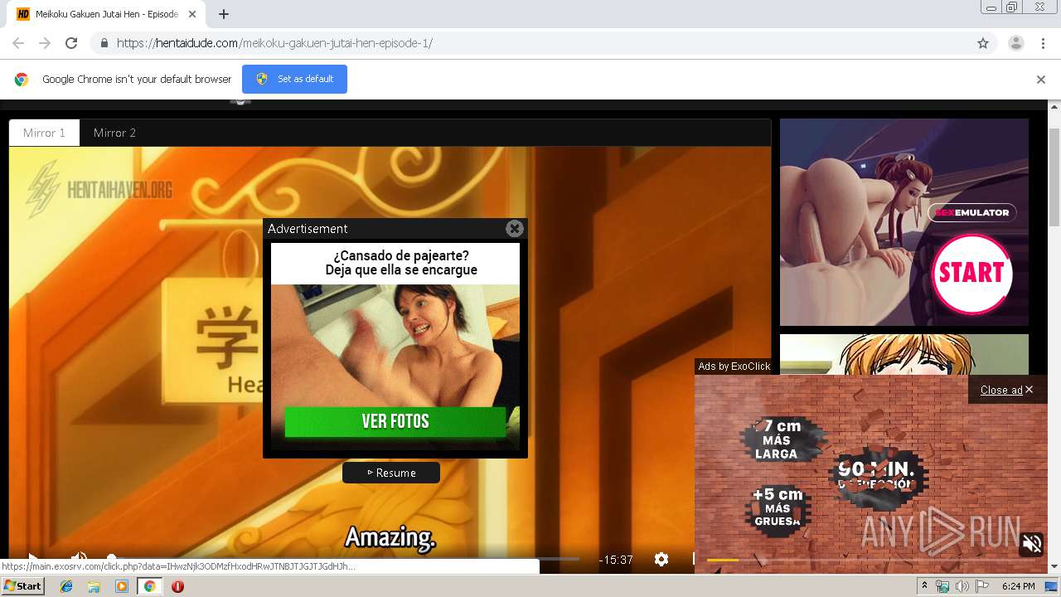1061x597 pixels.
Task: Click the browser forward arrow
Action: click(x=45, y=43)
